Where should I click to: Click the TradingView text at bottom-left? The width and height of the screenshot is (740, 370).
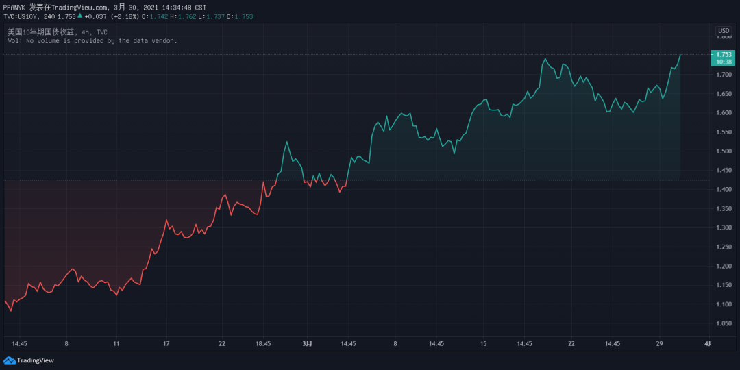tap(35, 360)
